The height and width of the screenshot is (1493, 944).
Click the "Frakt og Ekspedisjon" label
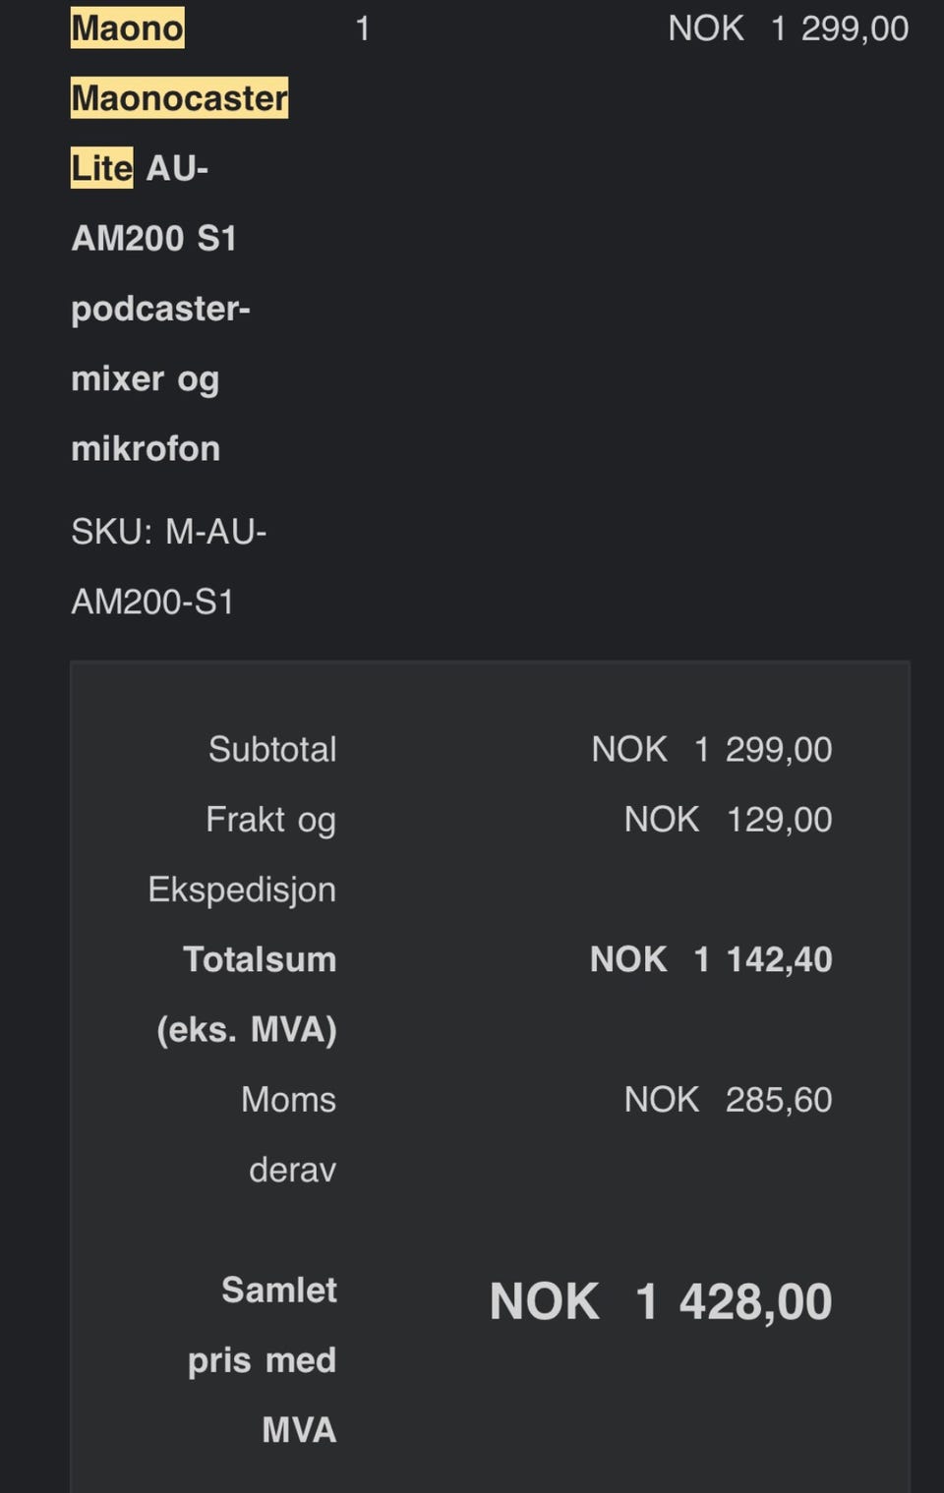click(243, 854)
